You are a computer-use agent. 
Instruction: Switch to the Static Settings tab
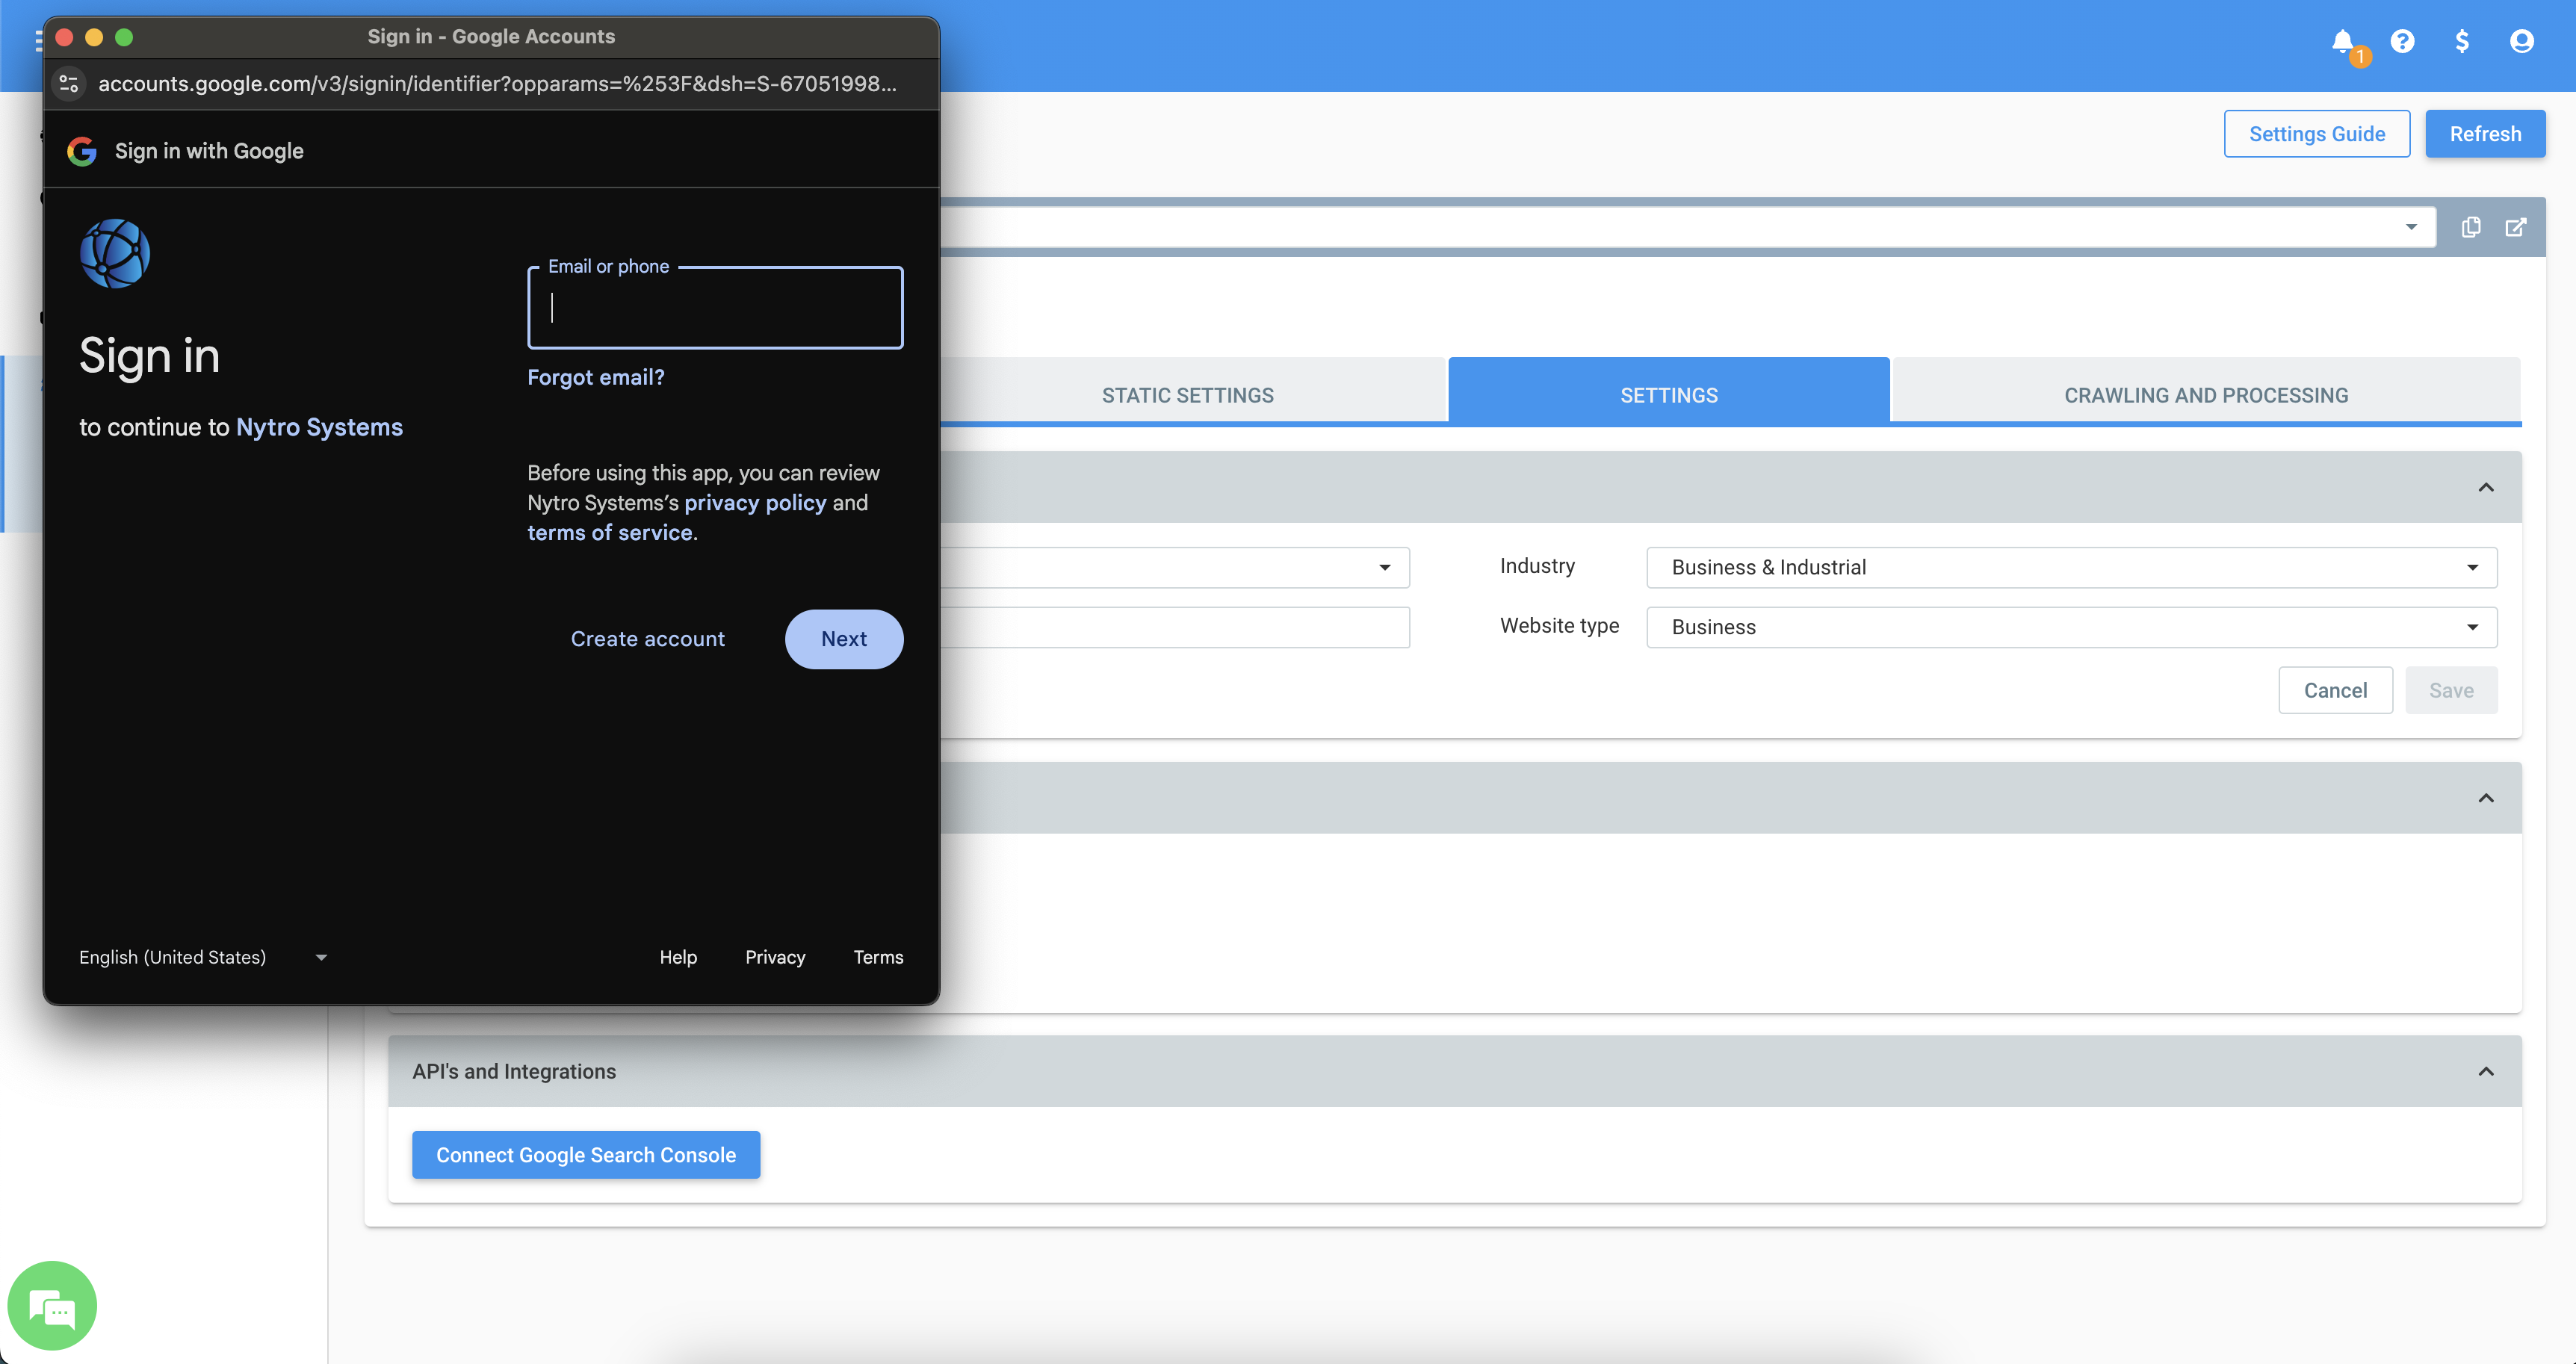(x=1188, y=395)
